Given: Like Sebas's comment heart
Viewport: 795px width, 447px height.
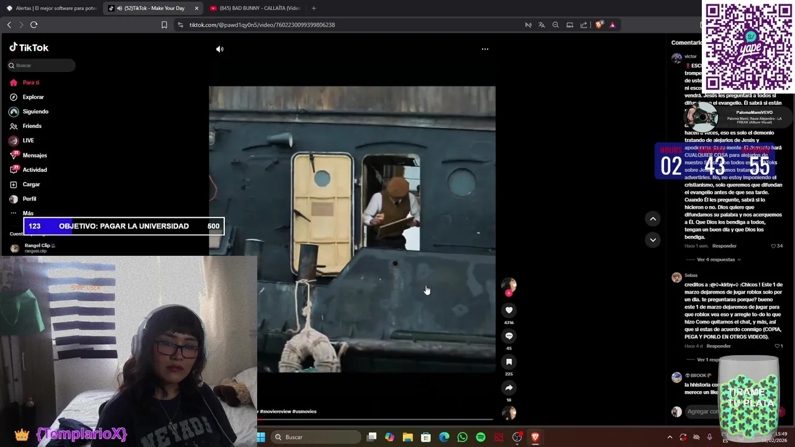Looking at the screenshot, I should click(778, 346).
